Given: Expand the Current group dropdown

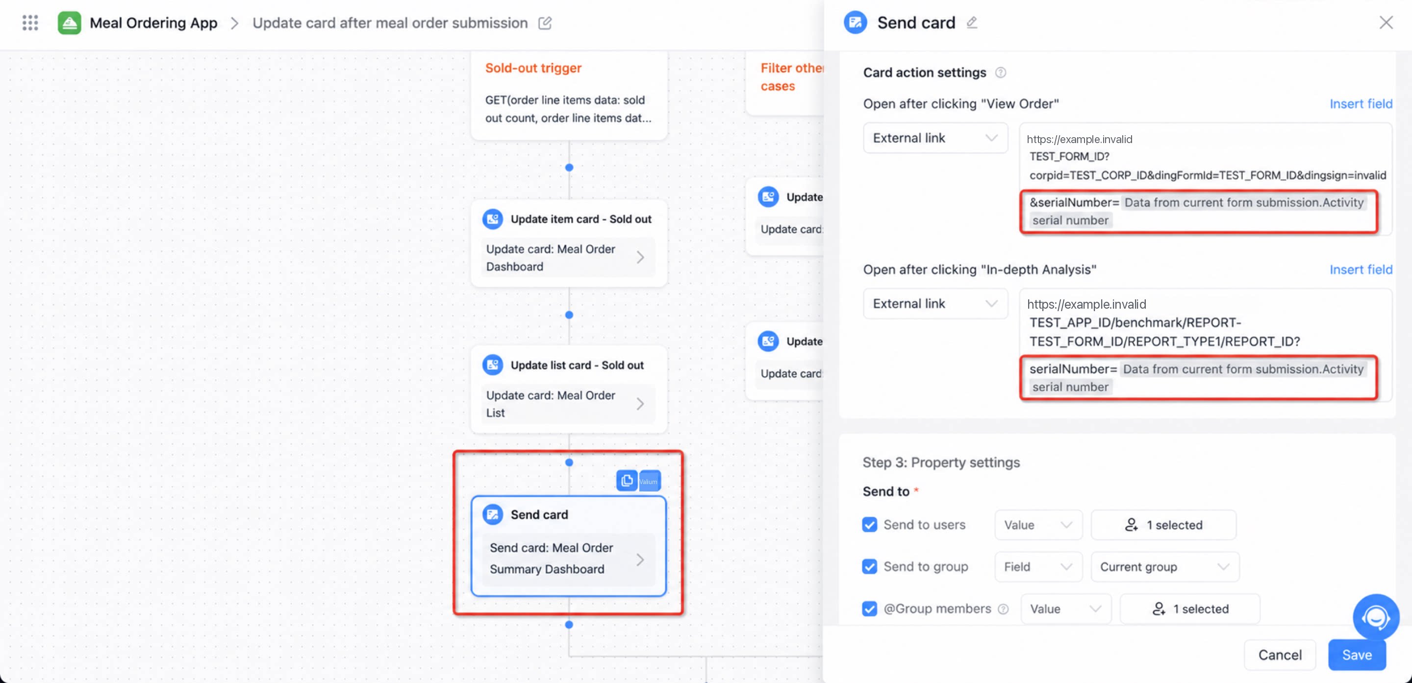Looking at the screenshot, I should 1165,567.
